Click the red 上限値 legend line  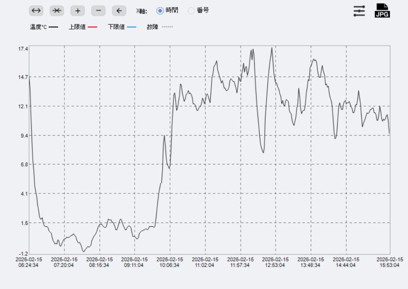click(x=92, y=27)
